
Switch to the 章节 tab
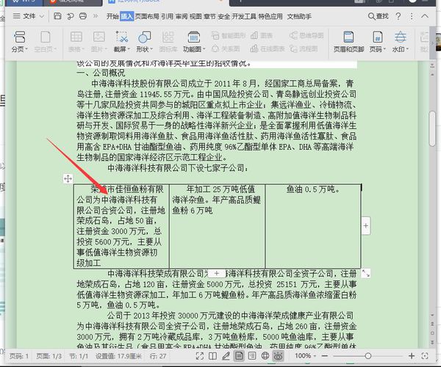(209, 17)
